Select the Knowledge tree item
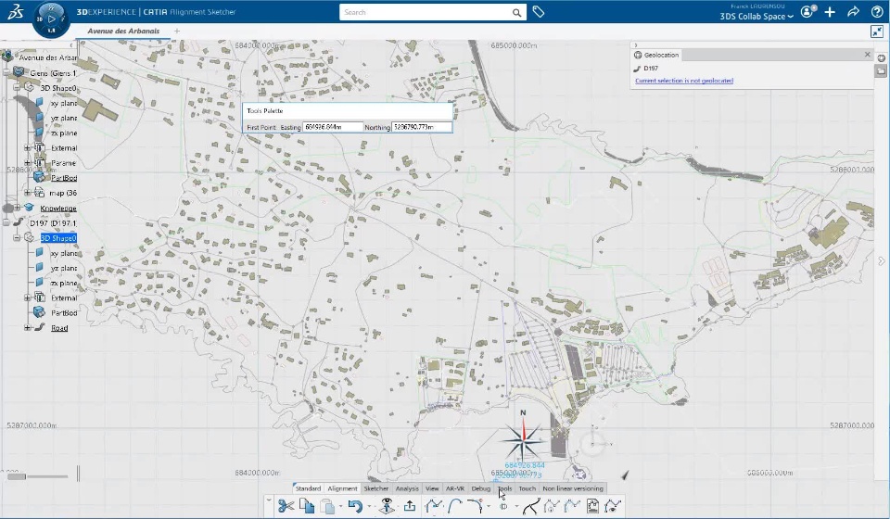Screen dimensions: 890x519 57,209
